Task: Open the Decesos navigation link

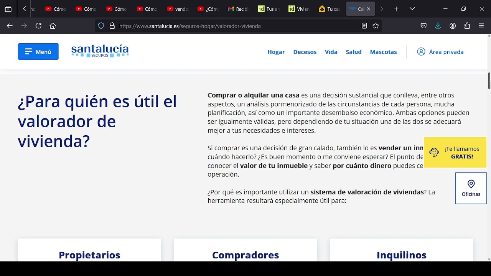Action: tap(305, 52)
